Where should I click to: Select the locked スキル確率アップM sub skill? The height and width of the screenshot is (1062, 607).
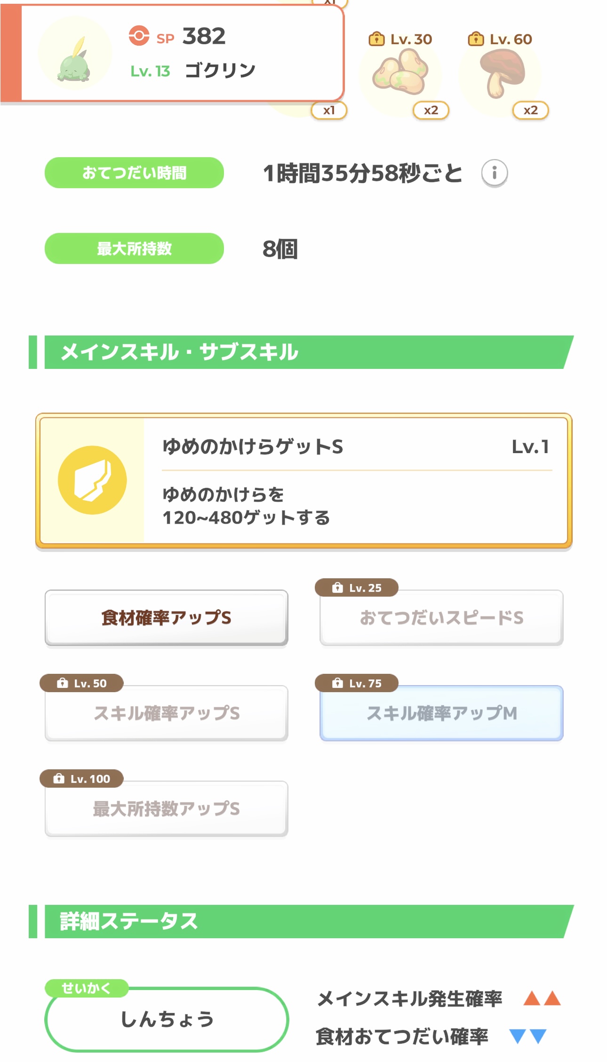441,713
